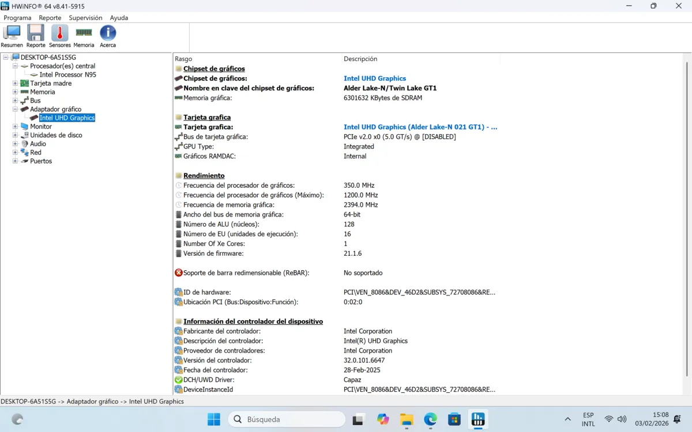Image resolution: width=692 pixels, height=432 pixels.
Task: Open the Programa menu
Action: [17, 18]
